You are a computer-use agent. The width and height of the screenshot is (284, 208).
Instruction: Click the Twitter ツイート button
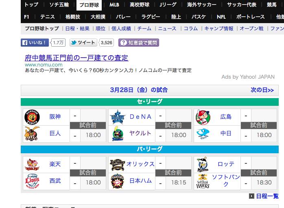(x=83, y=43)
